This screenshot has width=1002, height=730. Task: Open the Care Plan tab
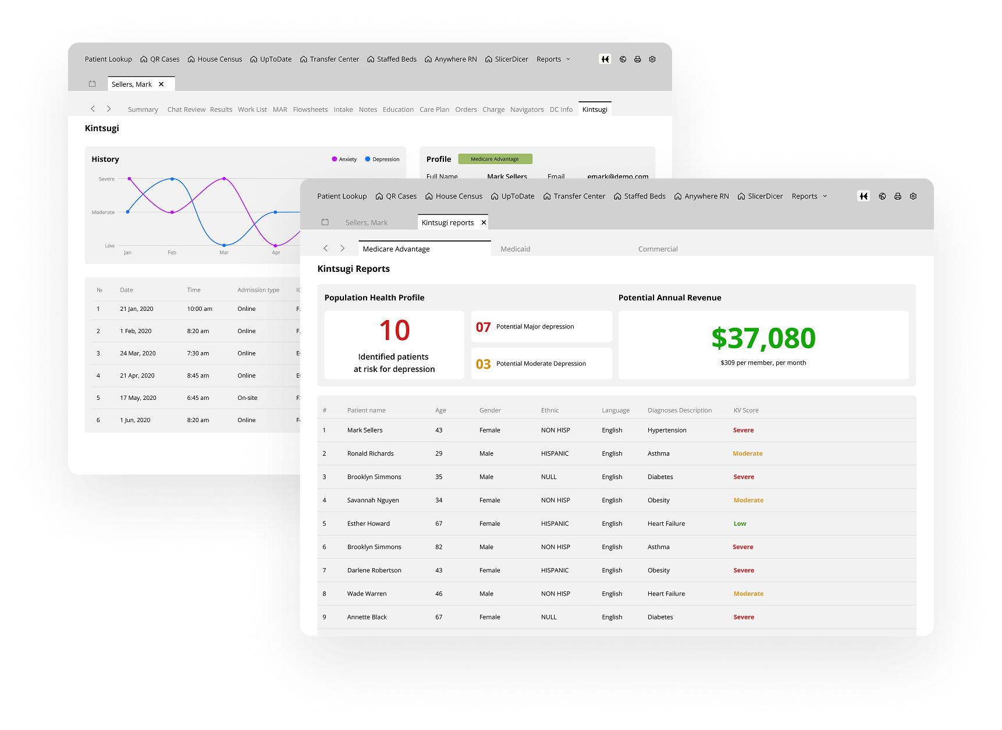pyautogui.click(x=434, y=109)
